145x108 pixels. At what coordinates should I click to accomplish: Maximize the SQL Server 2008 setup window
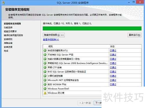point(134,2)
